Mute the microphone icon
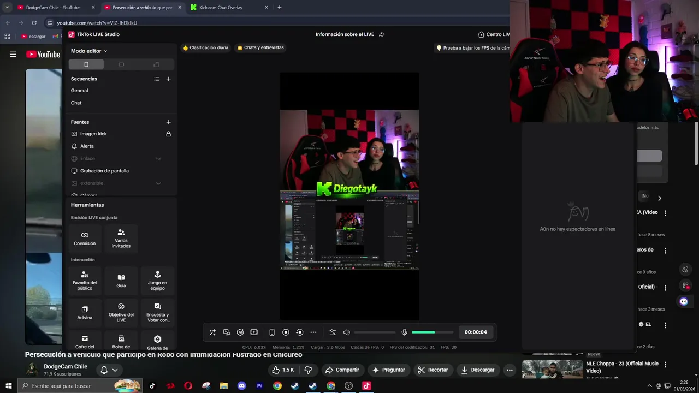 (404, 332)
